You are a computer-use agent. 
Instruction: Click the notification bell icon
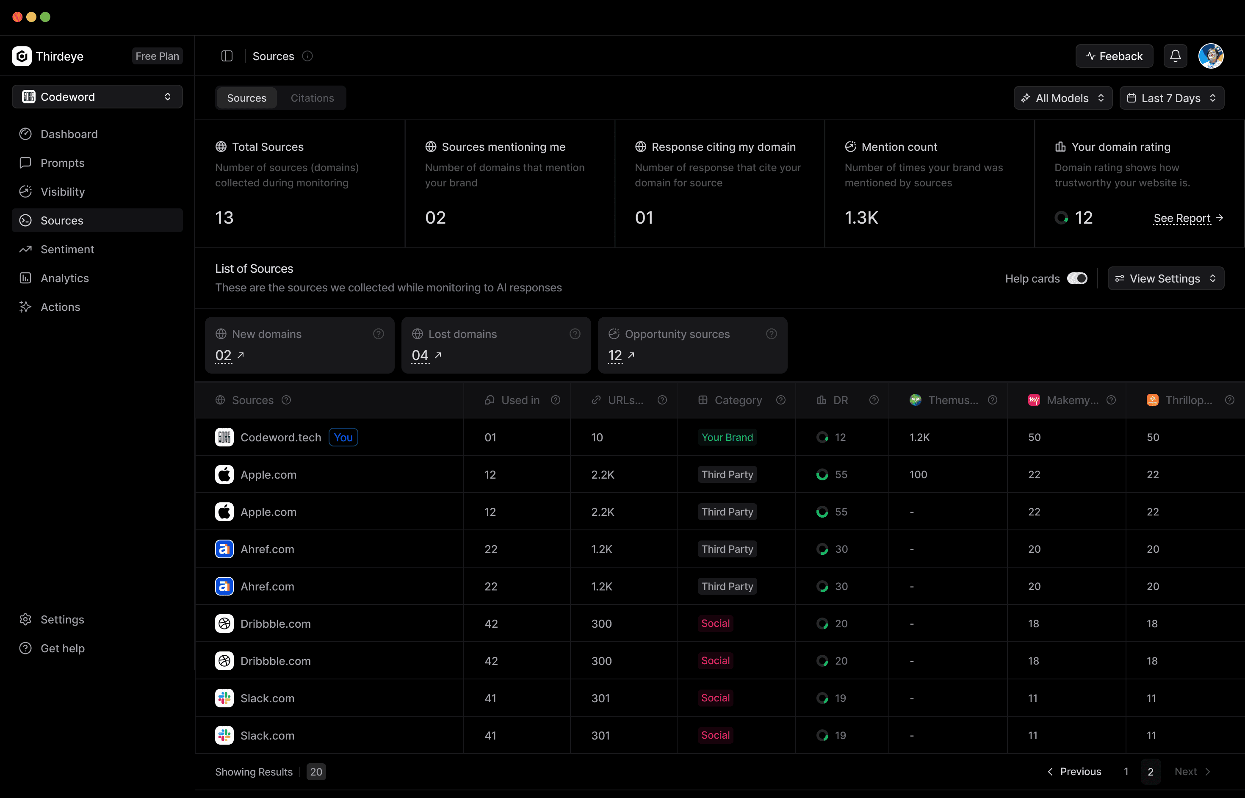click(1175, 56)
